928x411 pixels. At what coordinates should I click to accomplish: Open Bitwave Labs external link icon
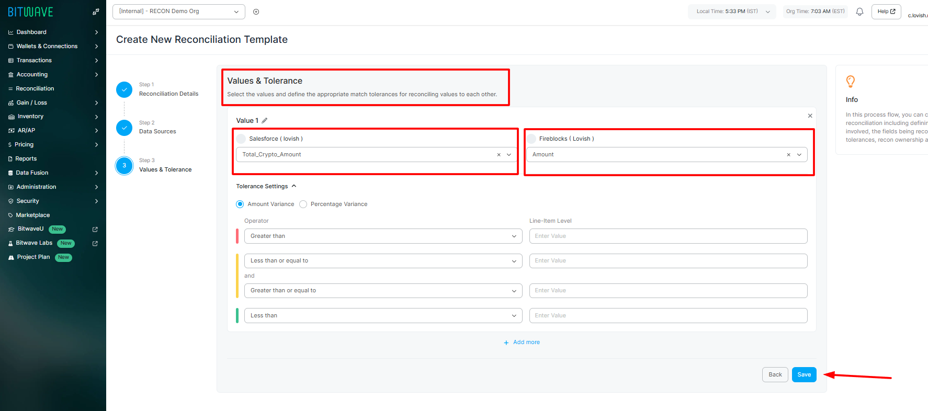tap(95, 244)
